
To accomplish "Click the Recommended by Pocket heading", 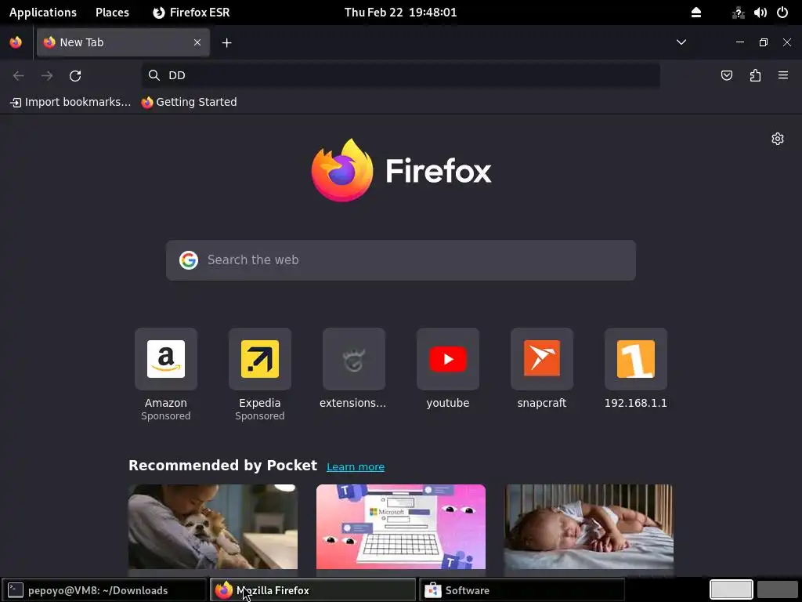I will point(222,466).
